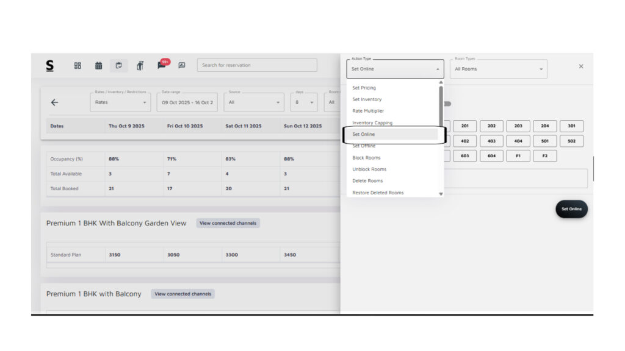The height and width of the screenshot is (351, 625).
Task: Choose Block Rooms in the menu
Action: coord(366,158)
